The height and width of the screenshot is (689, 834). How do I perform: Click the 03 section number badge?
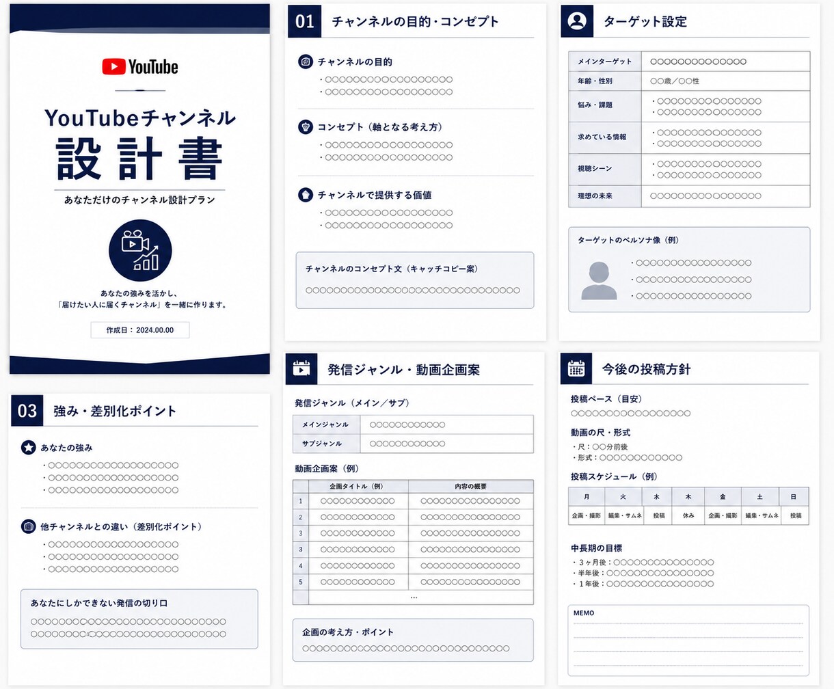click(x=27, y=411)
